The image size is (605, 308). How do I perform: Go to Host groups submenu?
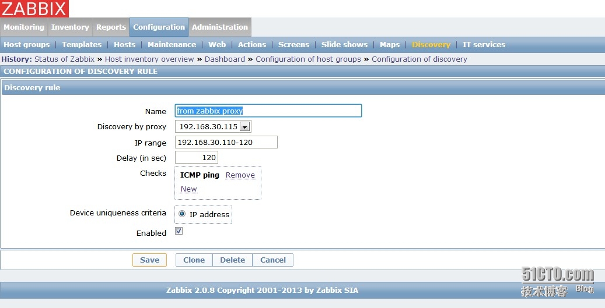pos(27,45)
